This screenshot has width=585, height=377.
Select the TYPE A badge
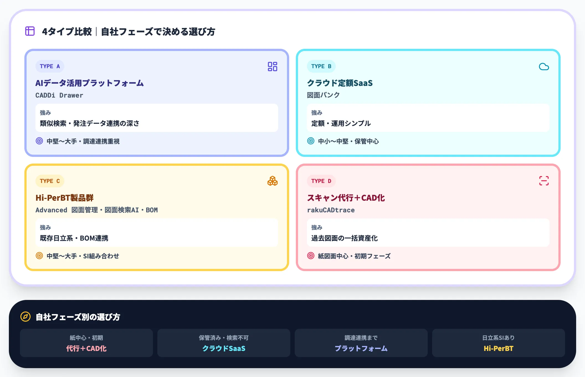pyautogui.click(x=50, y=66)
